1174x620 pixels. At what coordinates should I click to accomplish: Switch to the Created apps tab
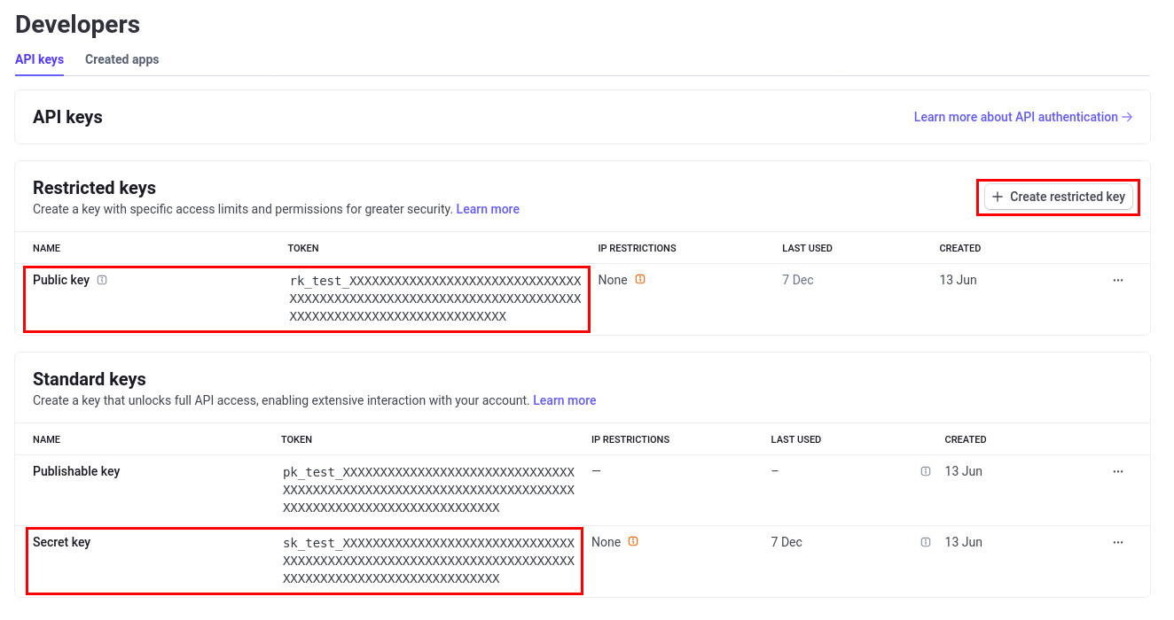click(121, 59)
